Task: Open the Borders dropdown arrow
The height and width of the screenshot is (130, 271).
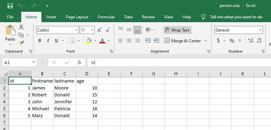Action: tap(79, 41)
